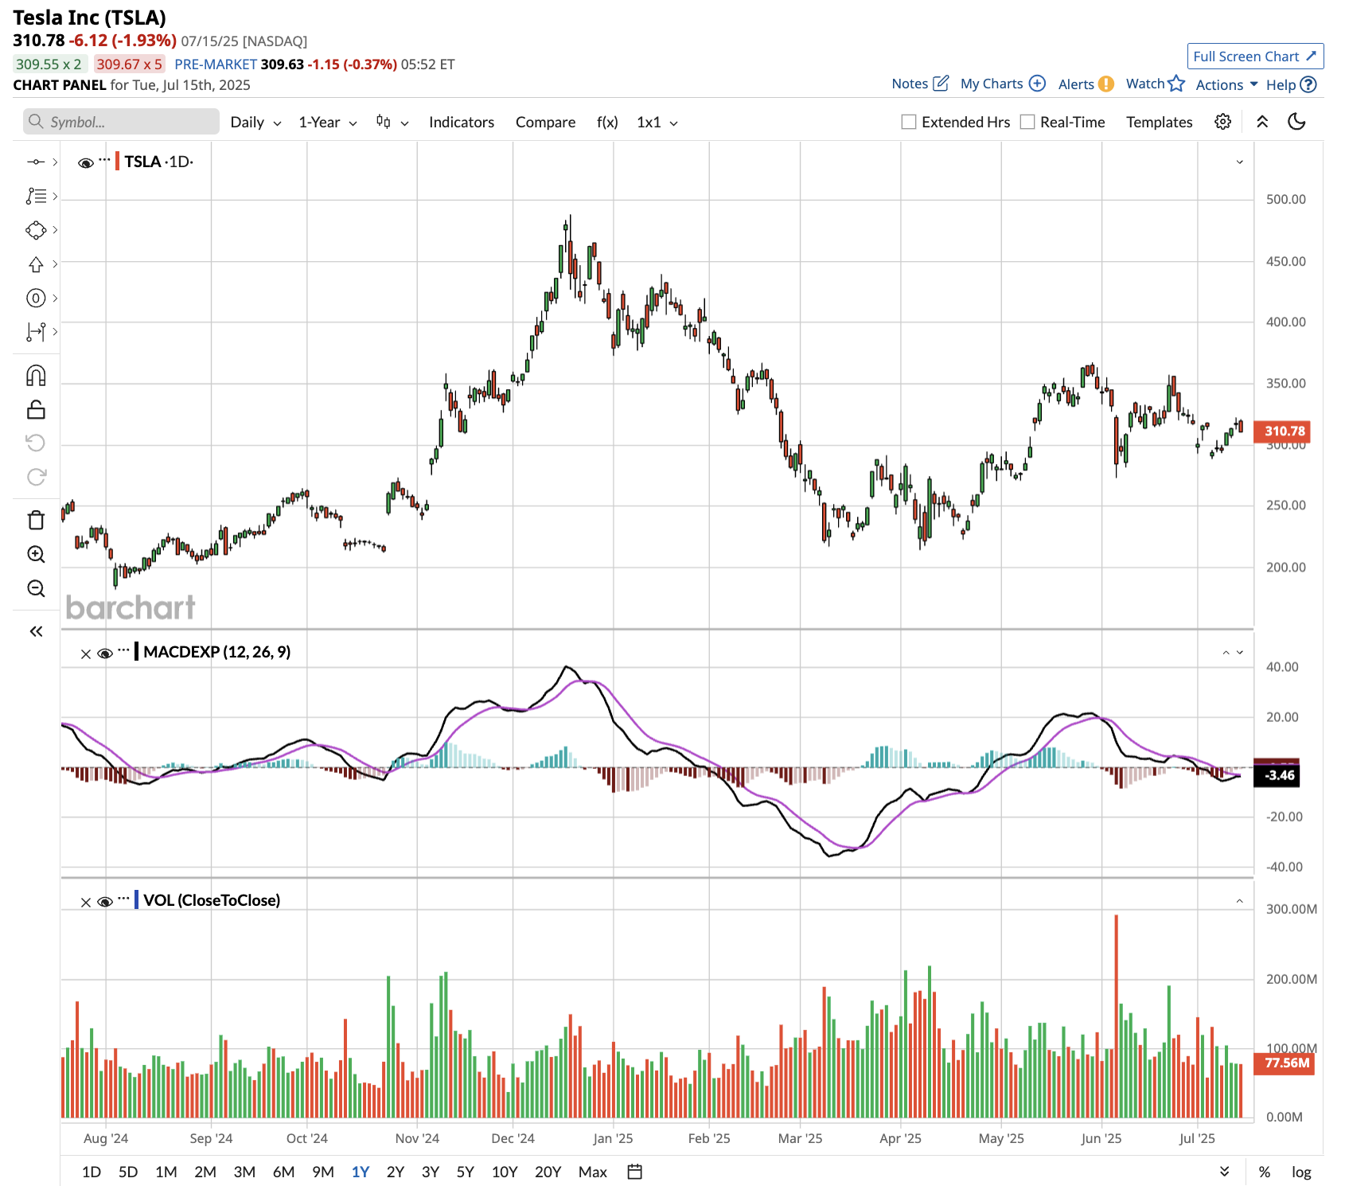Click the undo arrow icon
Viewport: 1345px width, 1186px height.
click(x=36, y=443)
